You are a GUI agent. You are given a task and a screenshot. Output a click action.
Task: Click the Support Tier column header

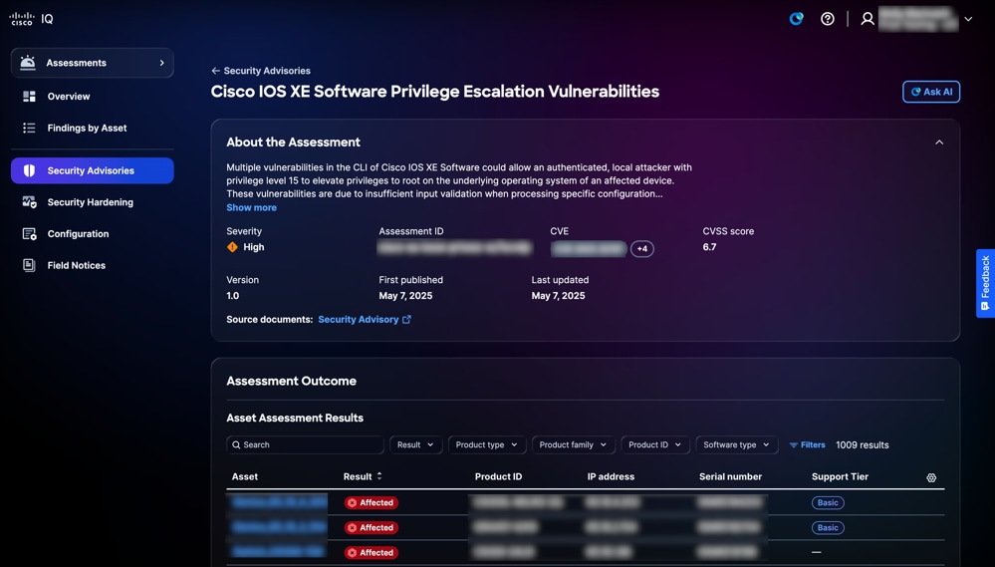click(840, 477)
